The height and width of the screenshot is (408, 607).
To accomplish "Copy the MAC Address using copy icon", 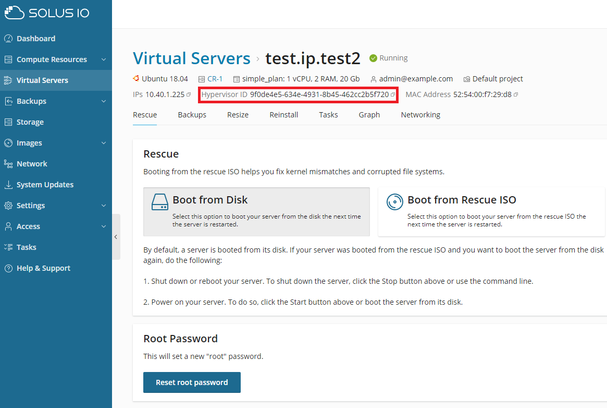I will pos(516,95).
